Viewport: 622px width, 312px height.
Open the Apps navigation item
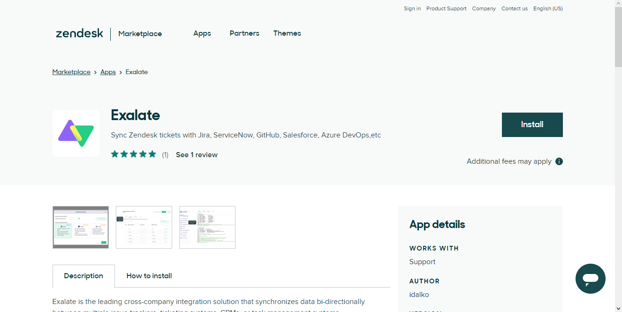[x=202, y=33]
